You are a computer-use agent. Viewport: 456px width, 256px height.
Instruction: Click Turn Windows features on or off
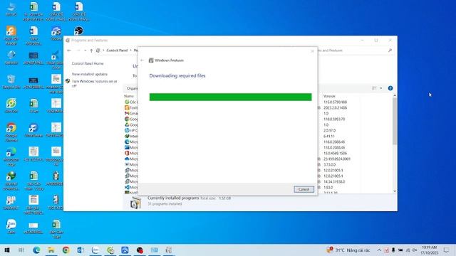(x=94, y=84)
